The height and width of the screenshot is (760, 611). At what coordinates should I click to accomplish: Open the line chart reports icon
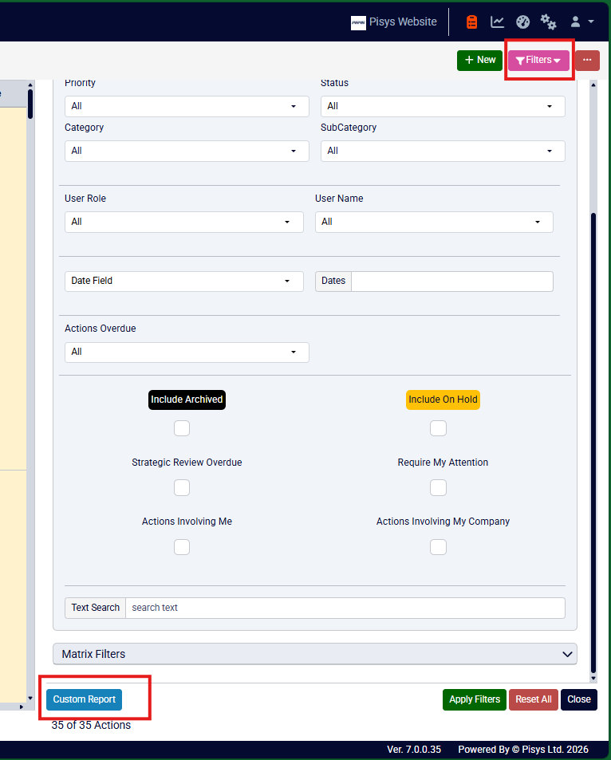click(x=497, y=22)
